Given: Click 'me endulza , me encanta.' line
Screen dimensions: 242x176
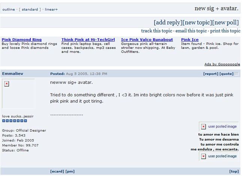Looking at the screenshot, I should [x=215, y=149].
